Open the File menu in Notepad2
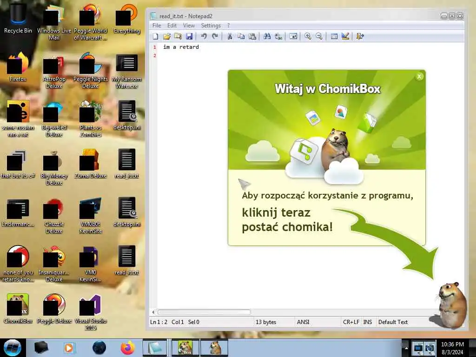Screen dimensions: 476x357 pos(157,26)
